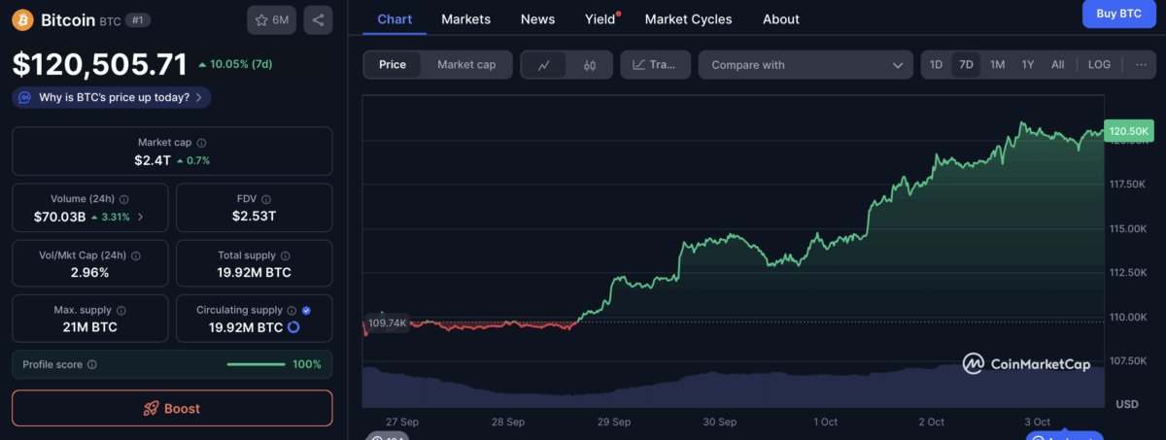The width and height of the screenshot is (1166, 440).
Task: Click the Buy BTC button
Action: (x=1118, y=14)
